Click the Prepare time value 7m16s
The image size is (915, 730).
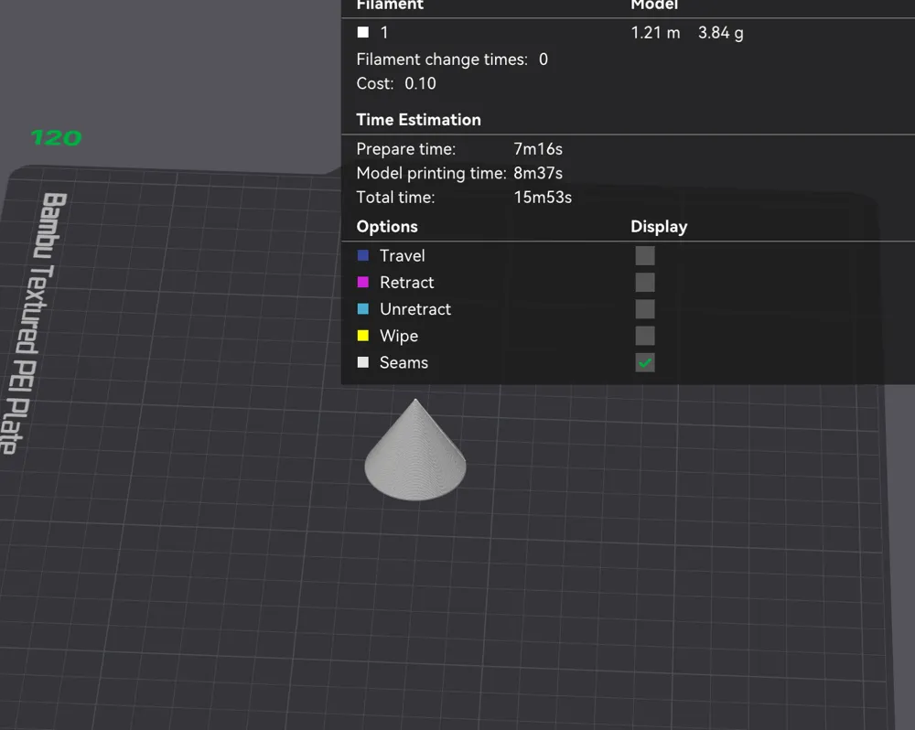538,149
